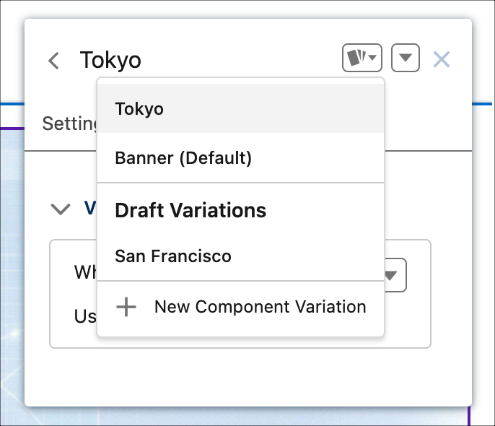Select the Tokyo variation in the menu
Viewport: 495px width, 426px height.
(240, 108)
